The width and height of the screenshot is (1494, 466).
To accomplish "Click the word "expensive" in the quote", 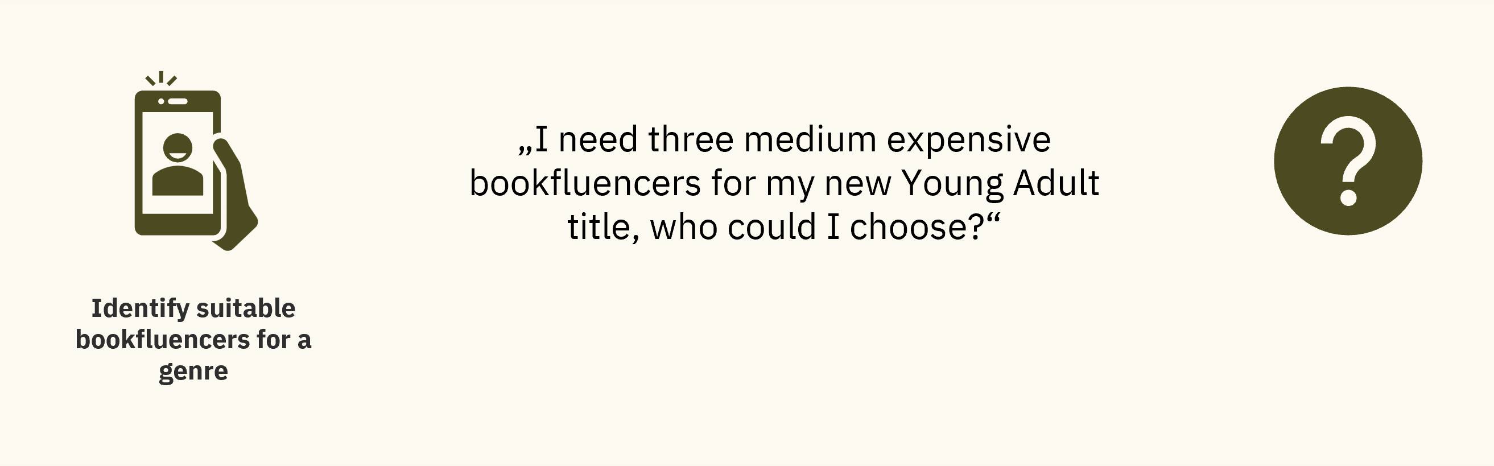I will click(968, 139).
